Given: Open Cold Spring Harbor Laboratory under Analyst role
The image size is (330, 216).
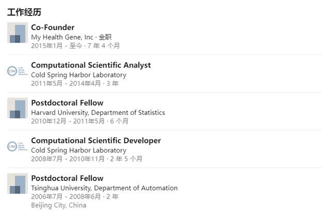Looking at the screenshot, I should click(x=79, y=75).
